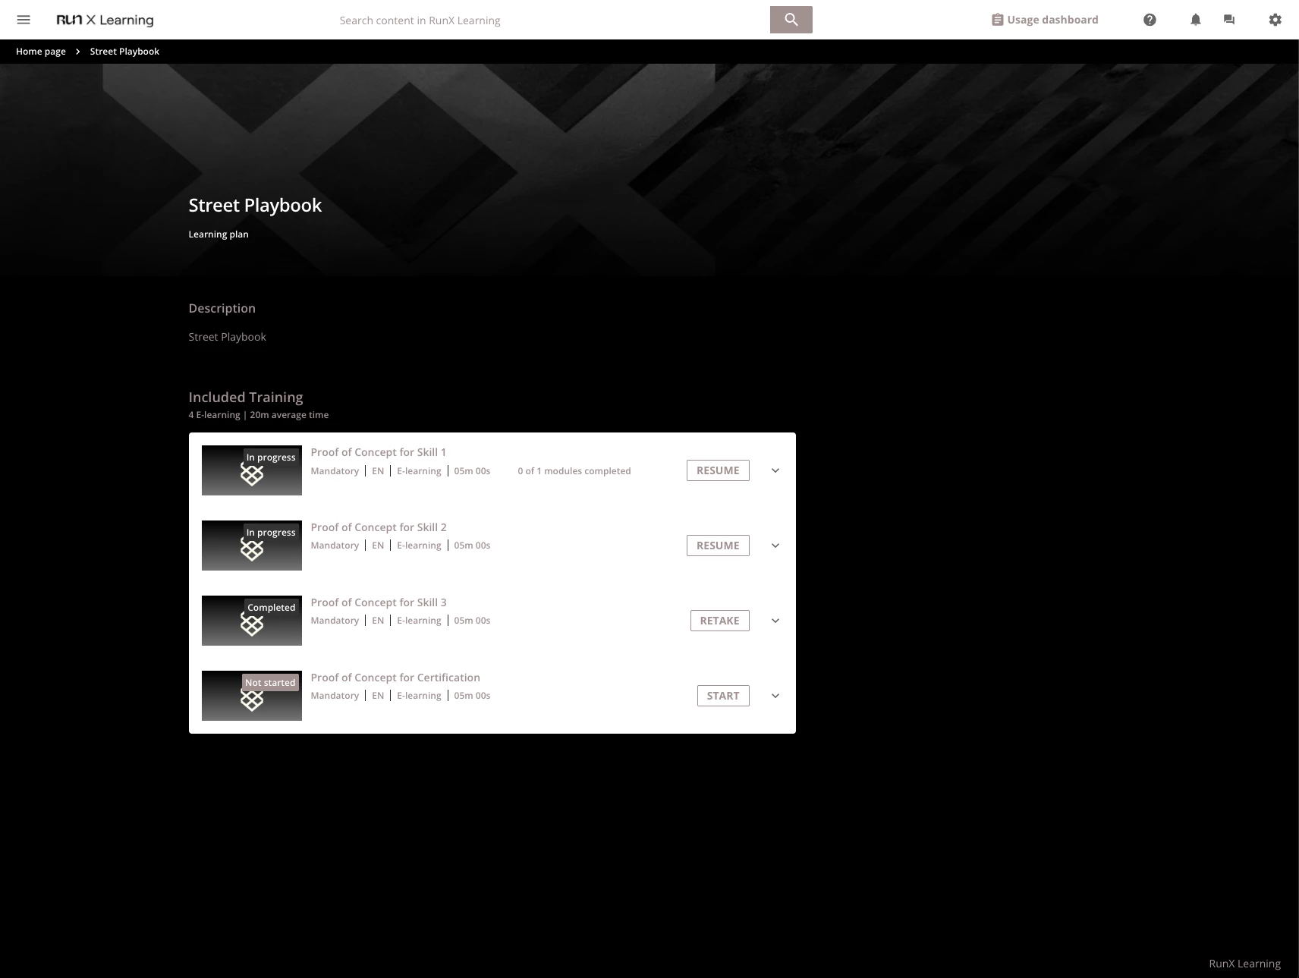Open the Usage dashboard link
The width and height of the screenshot is (1299, 978).
point(1045,20)
